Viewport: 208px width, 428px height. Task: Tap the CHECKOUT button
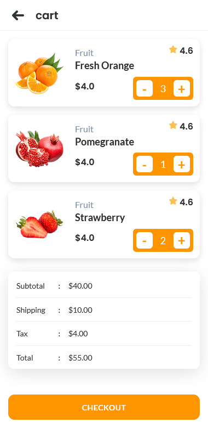pos(104,407)
